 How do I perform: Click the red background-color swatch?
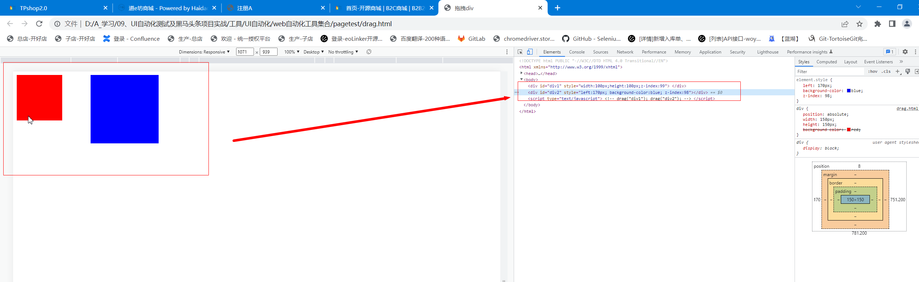(x=849, y=130)
